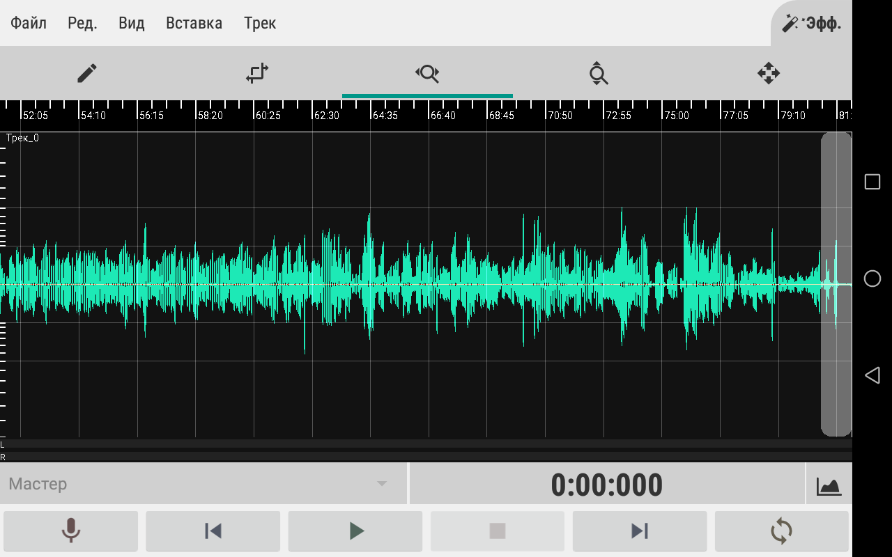The image size is (892, 557).
Task: Skip to the beginning of track
Action: click(213, 531)
